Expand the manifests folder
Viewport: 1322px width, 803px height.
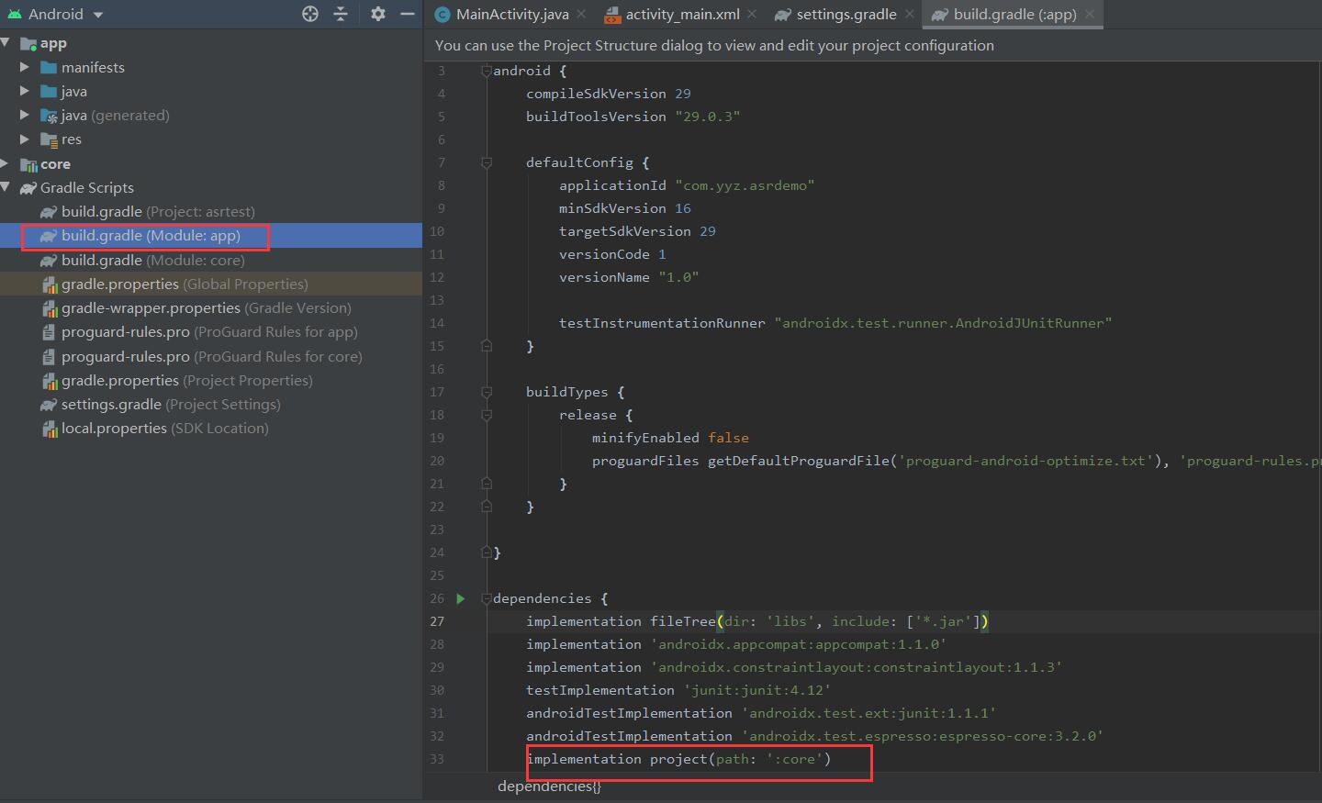pos(25,67)
